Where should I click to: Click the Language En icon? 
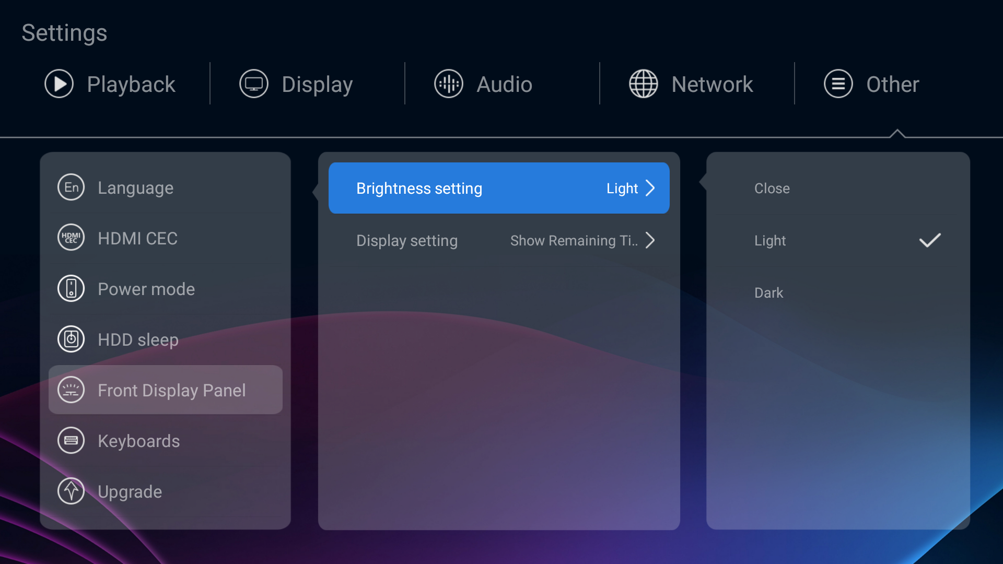tap(71, 187)
